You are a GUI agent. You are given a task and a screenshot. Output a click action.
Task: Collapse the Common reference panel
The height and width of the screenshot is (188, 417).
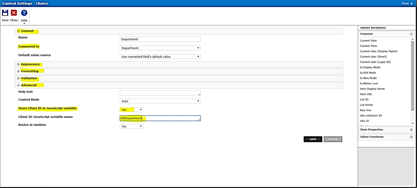tap(411, 34)
